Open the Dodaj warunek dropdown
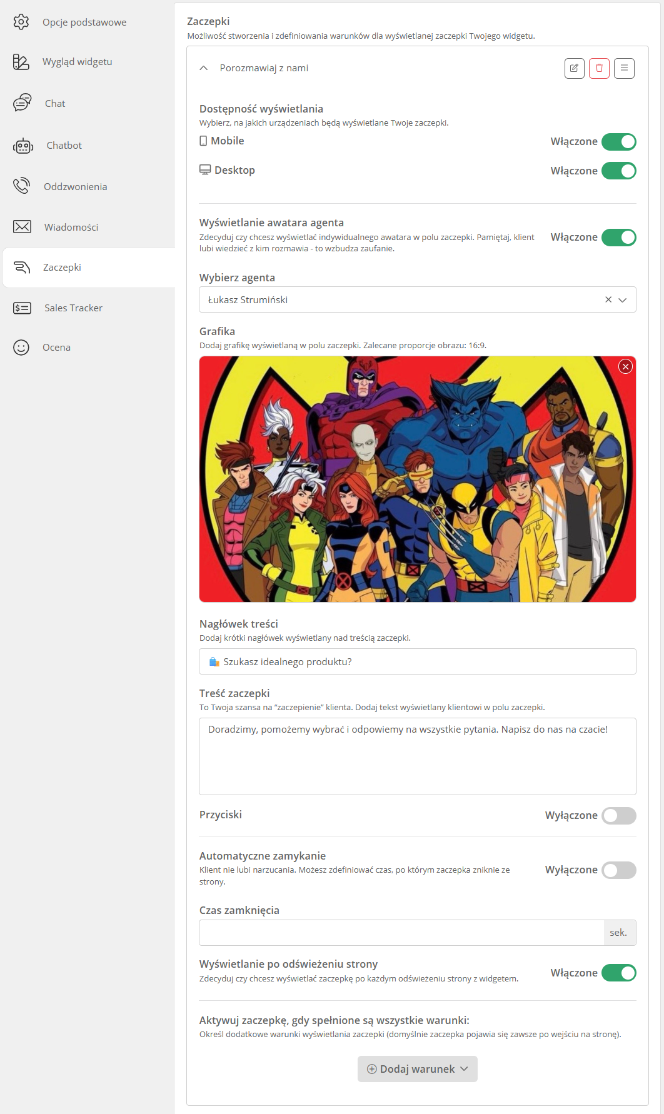 tap(418, 1069)
